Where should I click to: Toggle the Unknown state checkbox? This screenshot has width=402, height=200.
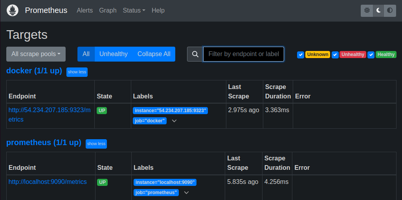[301, 55]
